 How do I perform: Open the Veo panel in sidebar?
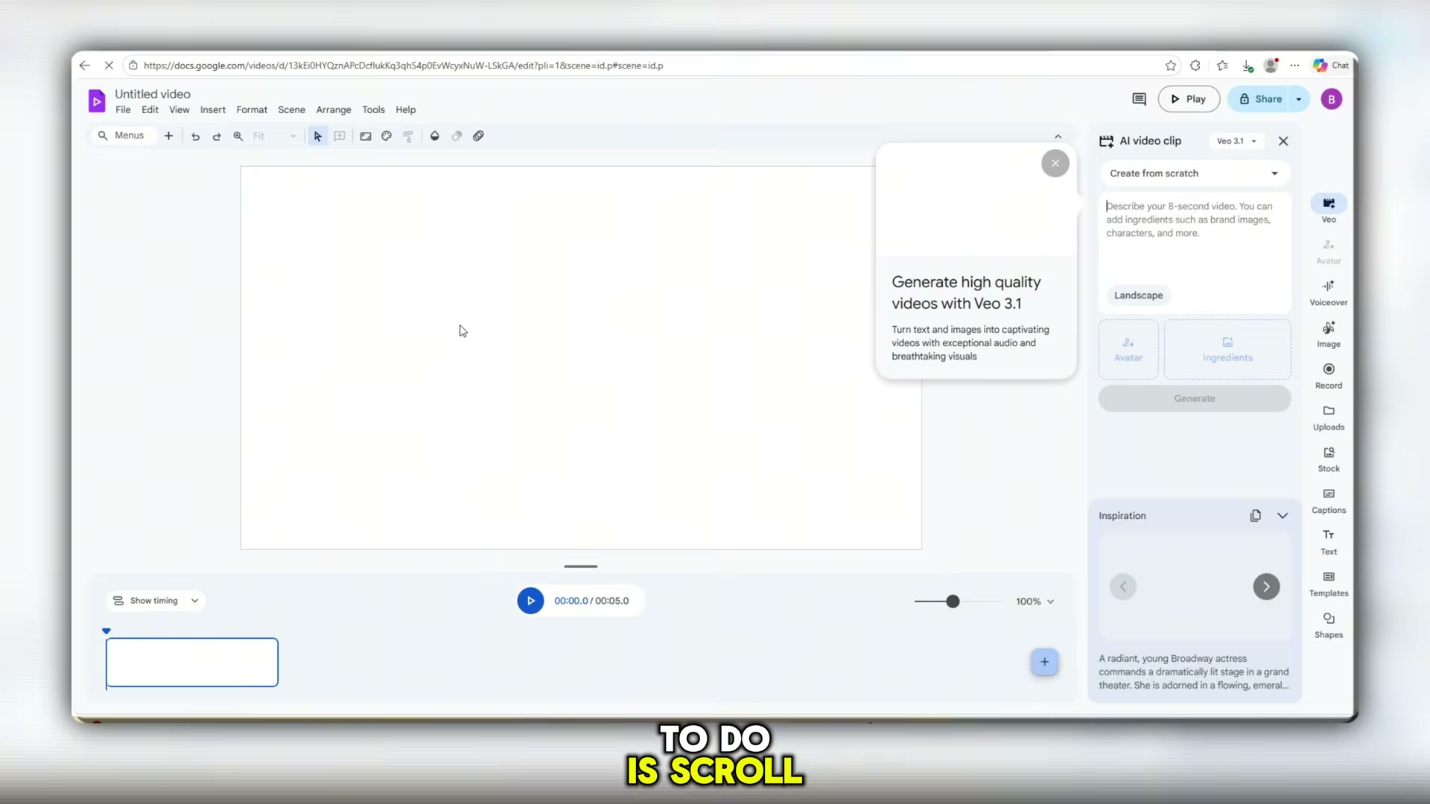1329,209
